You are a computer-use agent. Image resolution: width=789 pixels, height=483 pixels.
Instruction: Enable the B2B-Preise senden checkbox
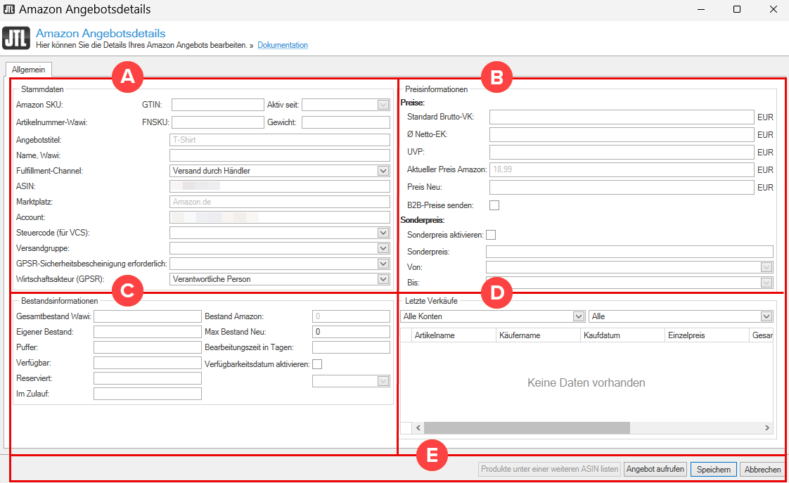pyautogui.click(x=494, y=205)
